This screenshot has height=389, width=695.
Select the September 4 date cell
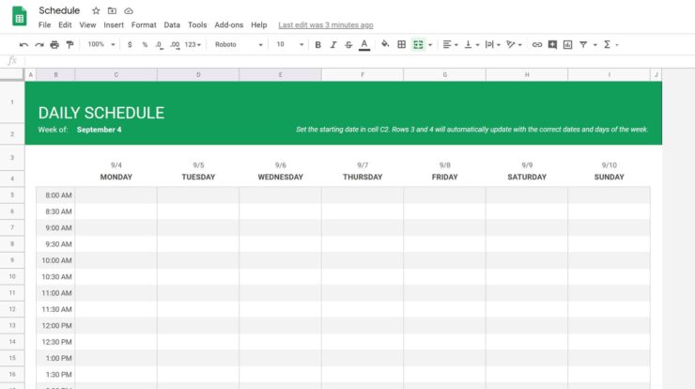[99, 130]
